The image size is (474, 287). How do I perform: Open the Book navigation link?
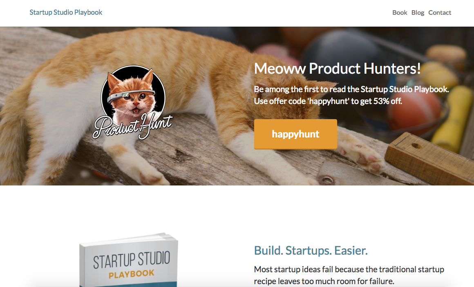click(400, 13)
